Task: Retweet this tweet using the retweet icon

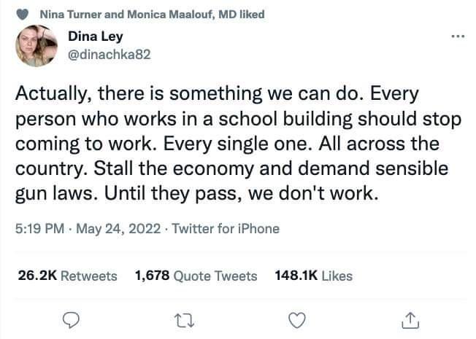Action: tap(184, 319)
